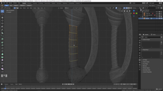Click the Play animation button
Screen dimensions: 163x91
pos(70,84)
